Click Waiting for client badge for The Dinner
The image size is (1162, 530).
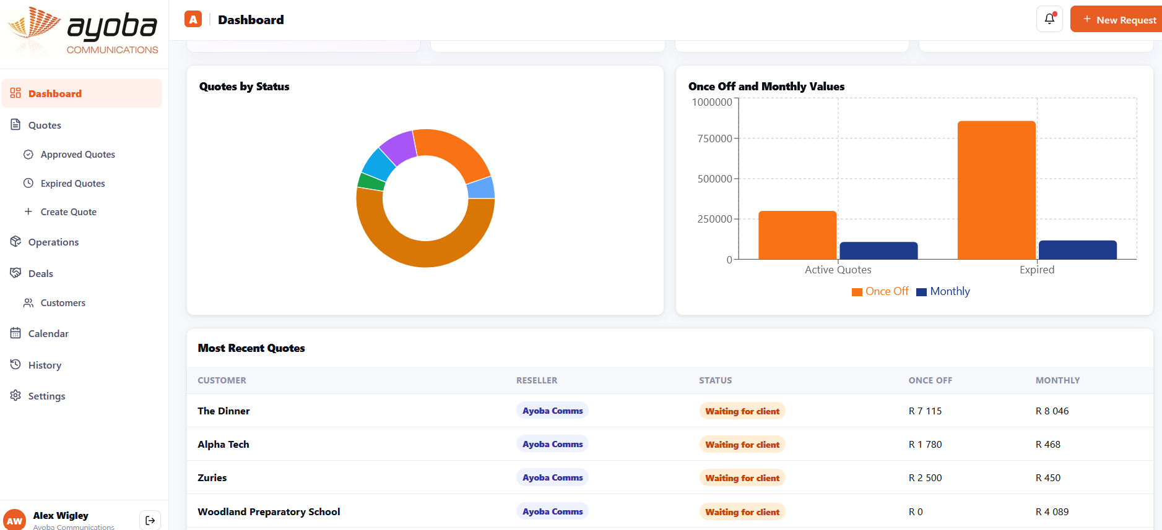tap(742, 411)
